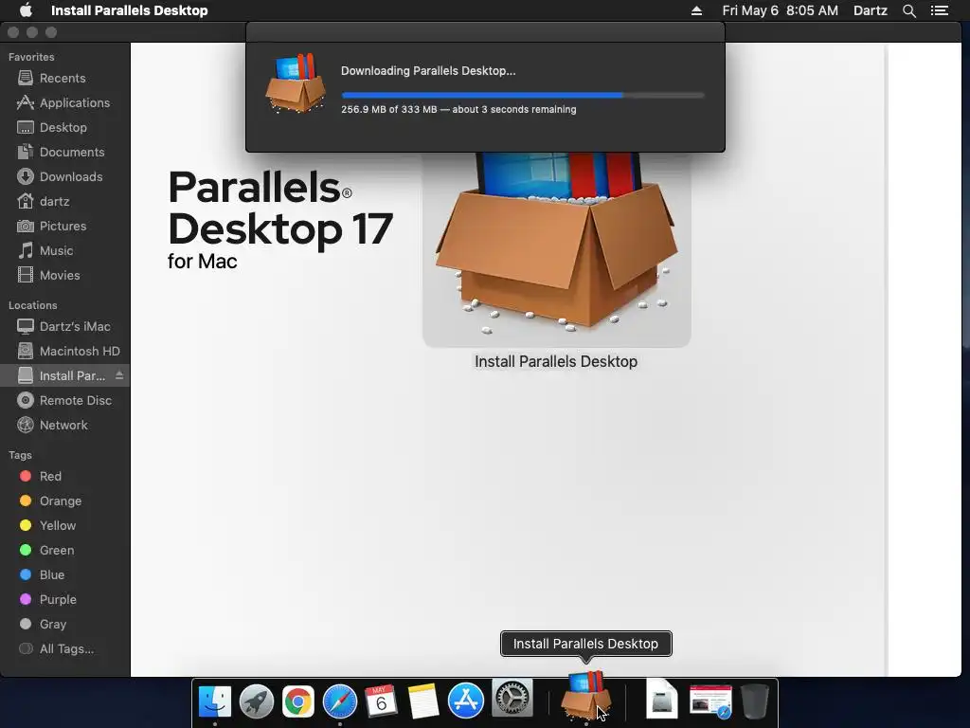Open Notification Center list icon

click(x=939, y=10)
